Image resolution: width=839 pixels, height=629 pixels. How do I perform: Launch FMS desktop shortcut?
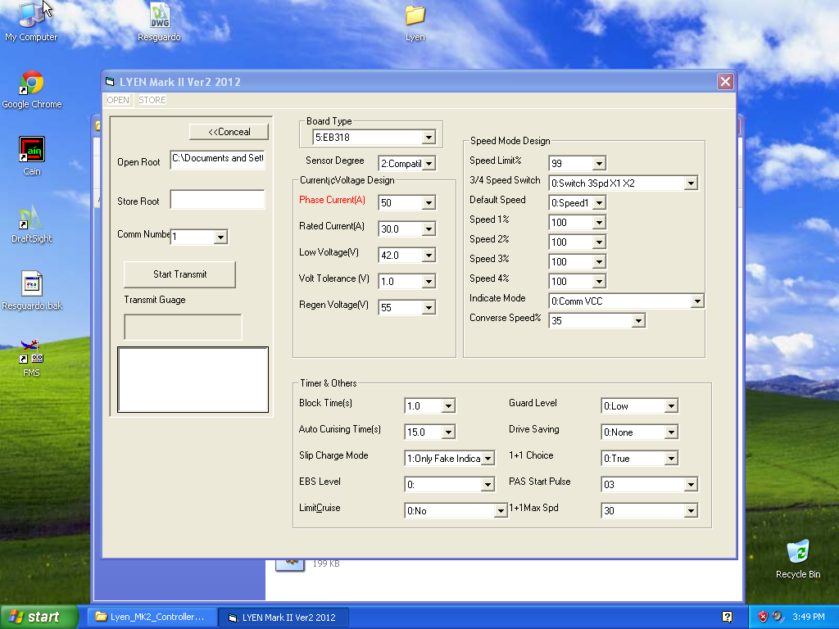(x=32, y=358)
